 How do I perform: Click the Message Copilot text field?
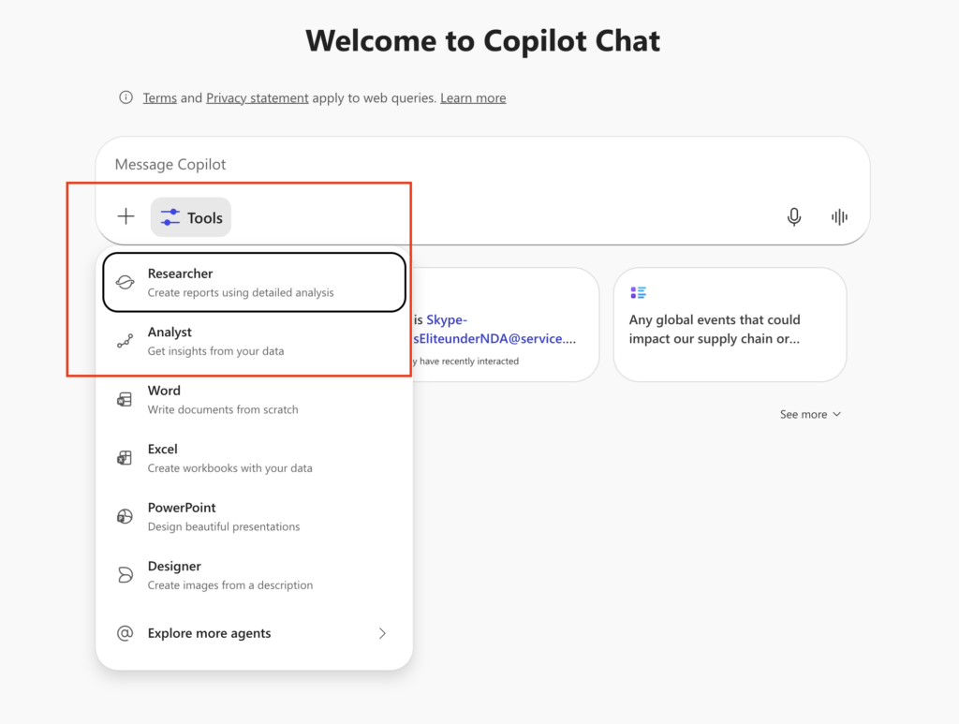468,165
